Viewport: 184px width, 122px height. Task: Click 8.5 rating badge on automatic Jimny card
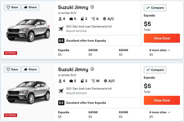pyautogui.click(x=61, y=41)
